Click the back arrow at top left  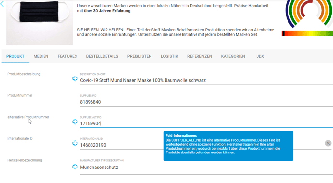tap(2, 4)
